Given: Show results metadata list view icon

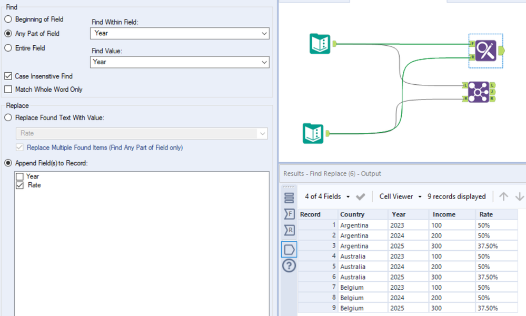Looking at the screenshot, I should (x=289, y=198).
